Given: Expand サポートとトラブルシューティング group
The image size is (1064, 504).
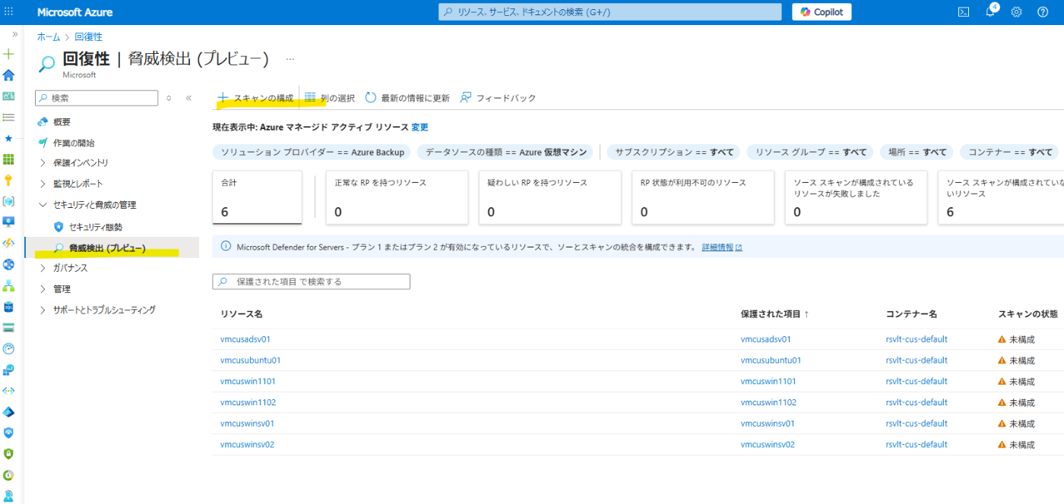Looking at the screenshot, I should [43, 310].
